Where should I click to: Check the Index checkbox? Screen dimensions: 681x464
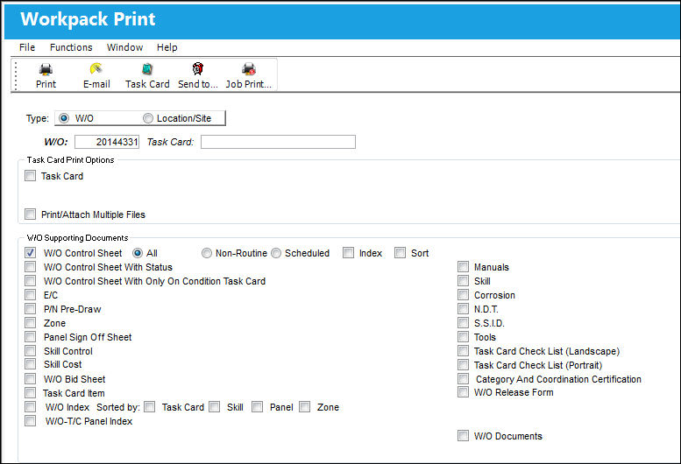coord(348,252)
